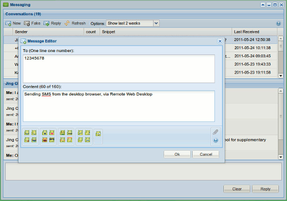Sort by the Snippet column header
The height and width of the screenshot is (201, 287).
click(166, 32)
